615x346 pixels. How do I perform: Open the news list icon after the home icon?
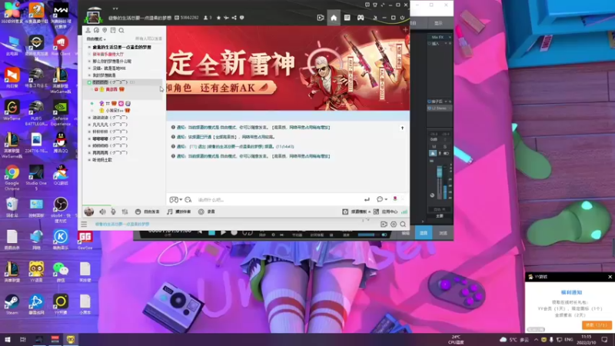point(347,18)
